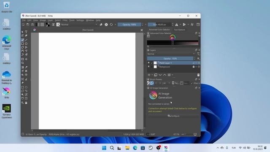
Task: Select the Freehand Brush tool
Action: click(22, 40)
